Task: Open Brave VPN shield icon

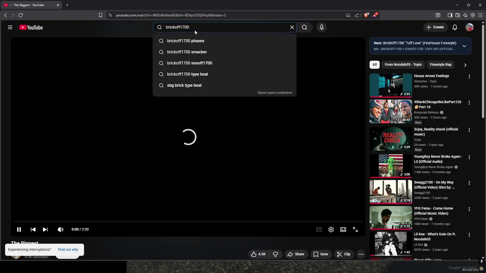Action: [473, 15]
